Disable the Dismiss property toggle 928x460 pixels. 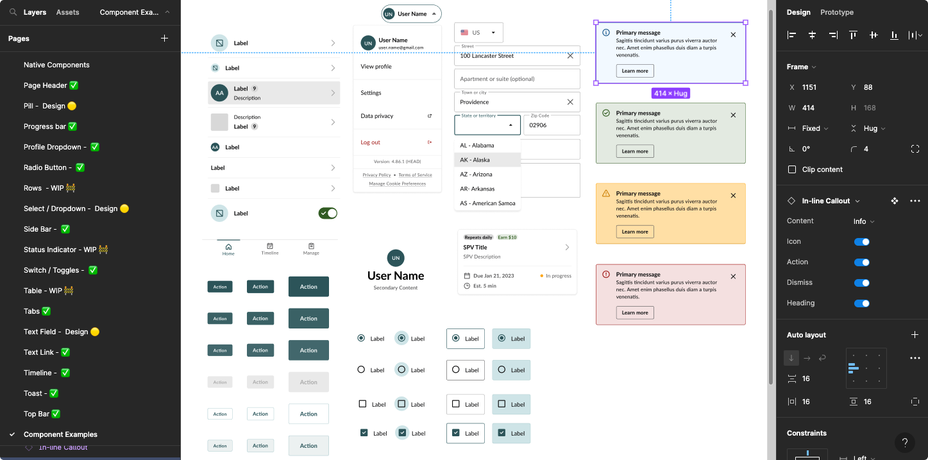point(861,283)
